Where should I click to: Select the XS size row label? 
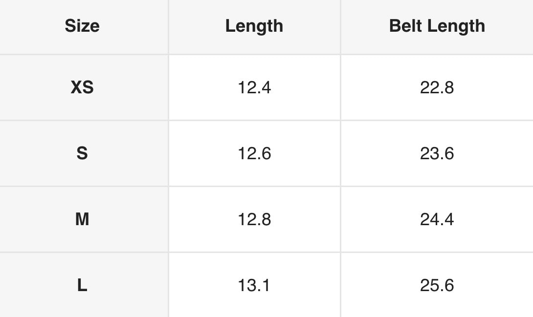(x=82, y=87)
